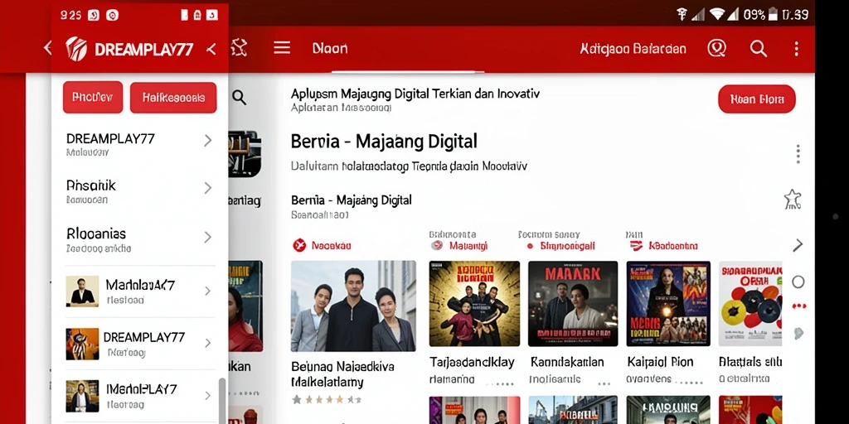Click the drawer vertical scrollbar
The height and width of the screenshot is (424, 849).
pos(221,401)
